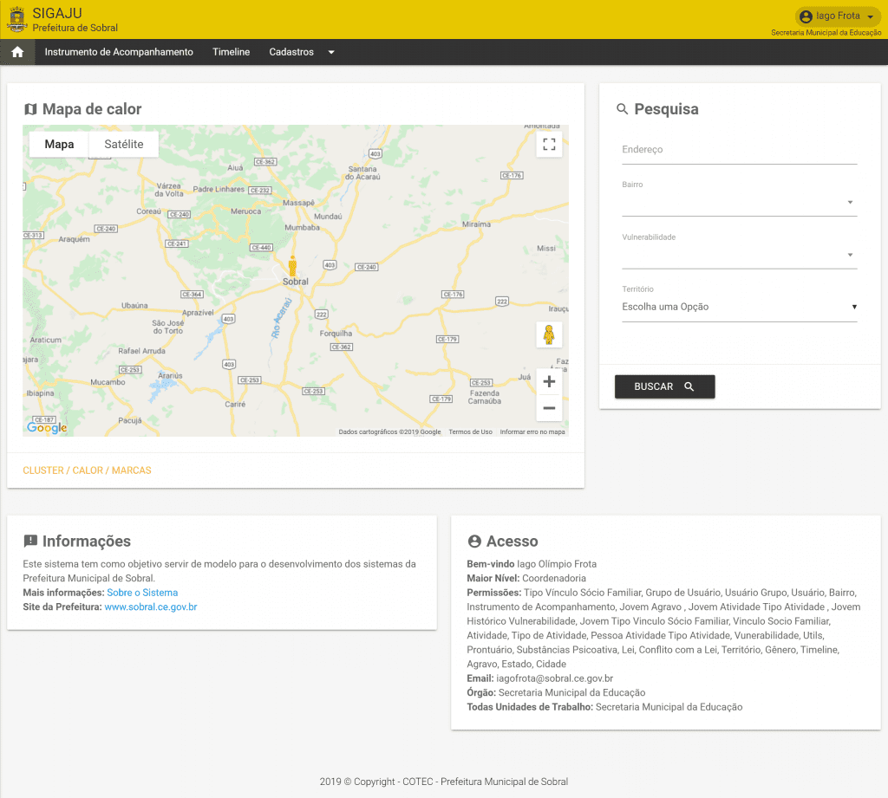Click into the Endereço input field
This screenshot has width=888, height=798.
coord(739,150)
